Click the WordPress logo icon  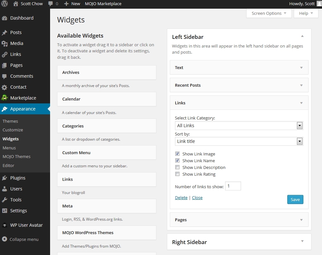[x=4, y=4]
